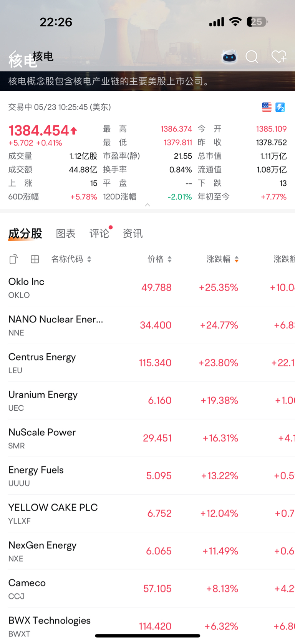This screenshot has width=295, height=643.
Task: Switch to grid view icon in list header
Action: click(35, 259)
